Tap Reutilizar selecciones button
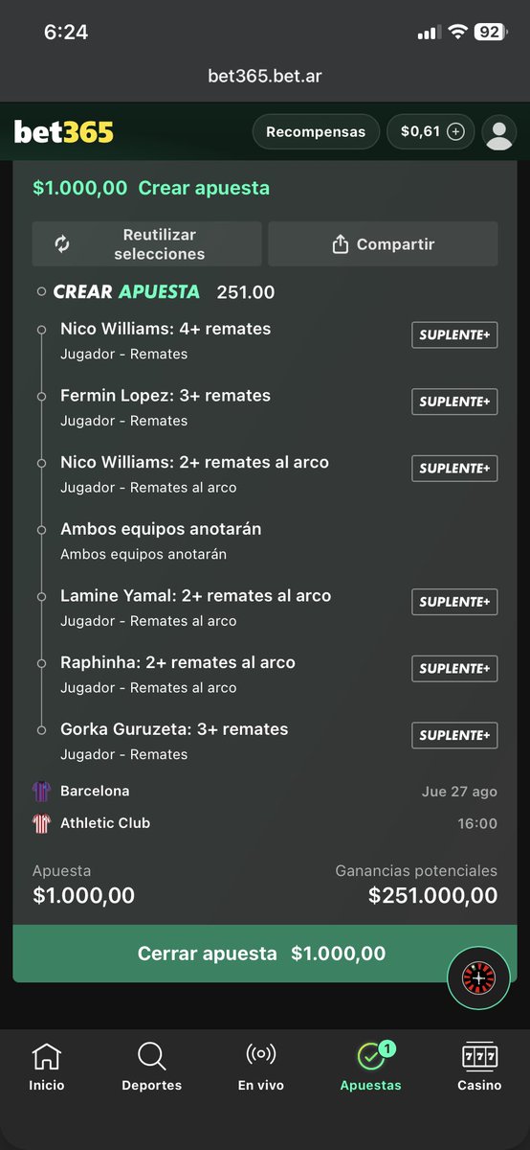Viewport: 530px width, 1150px height. click(x=146, y=244)
